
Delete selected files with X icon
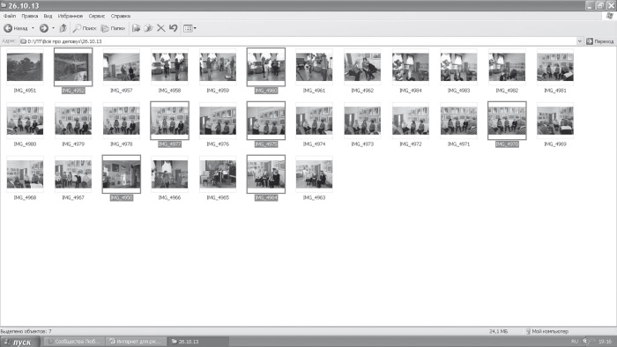pos(161,28)
